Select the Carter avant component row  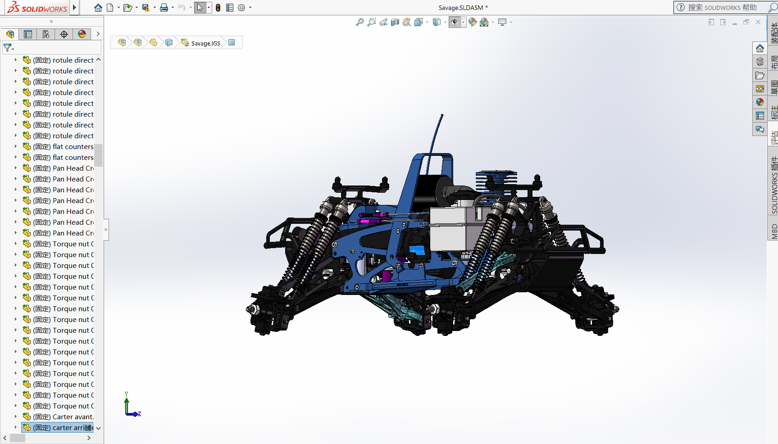coord(58,417)
